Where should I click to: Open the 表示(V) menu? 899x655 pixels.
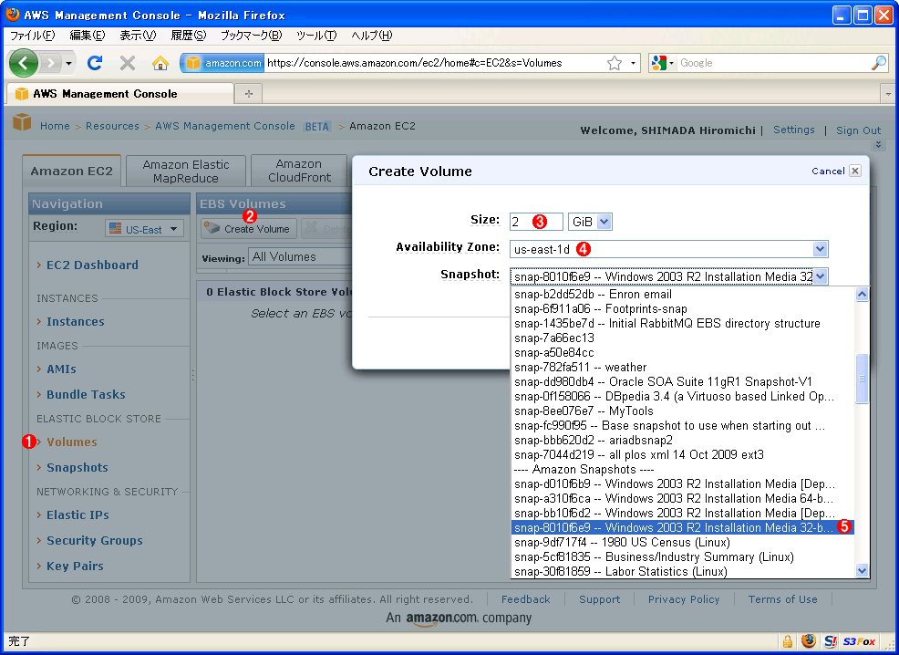pyautogui.click(x=138, y=36)
